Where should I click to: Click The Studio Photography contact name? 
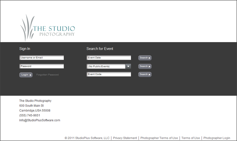(x=35, y=101)
